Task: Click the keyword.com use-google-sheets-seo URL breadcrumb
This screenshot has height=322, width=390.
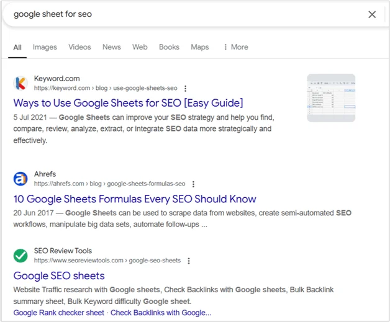Action: (x=106, y=88)
